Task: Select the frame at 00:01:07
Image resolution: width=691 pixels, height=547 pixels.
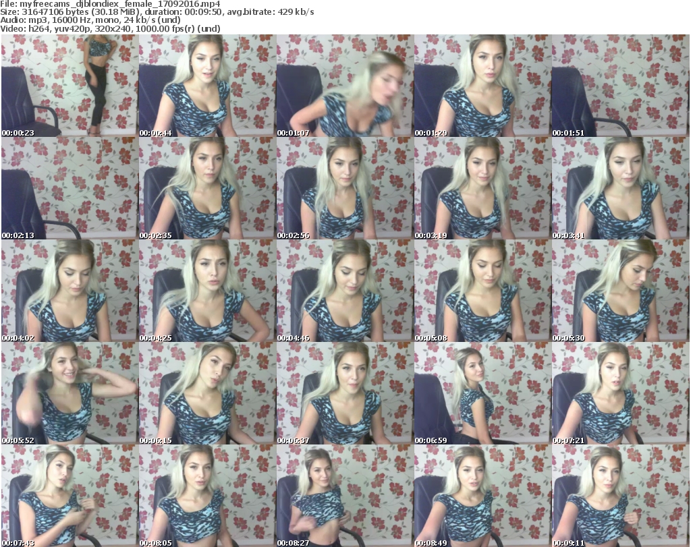Action: coord(344,86)
